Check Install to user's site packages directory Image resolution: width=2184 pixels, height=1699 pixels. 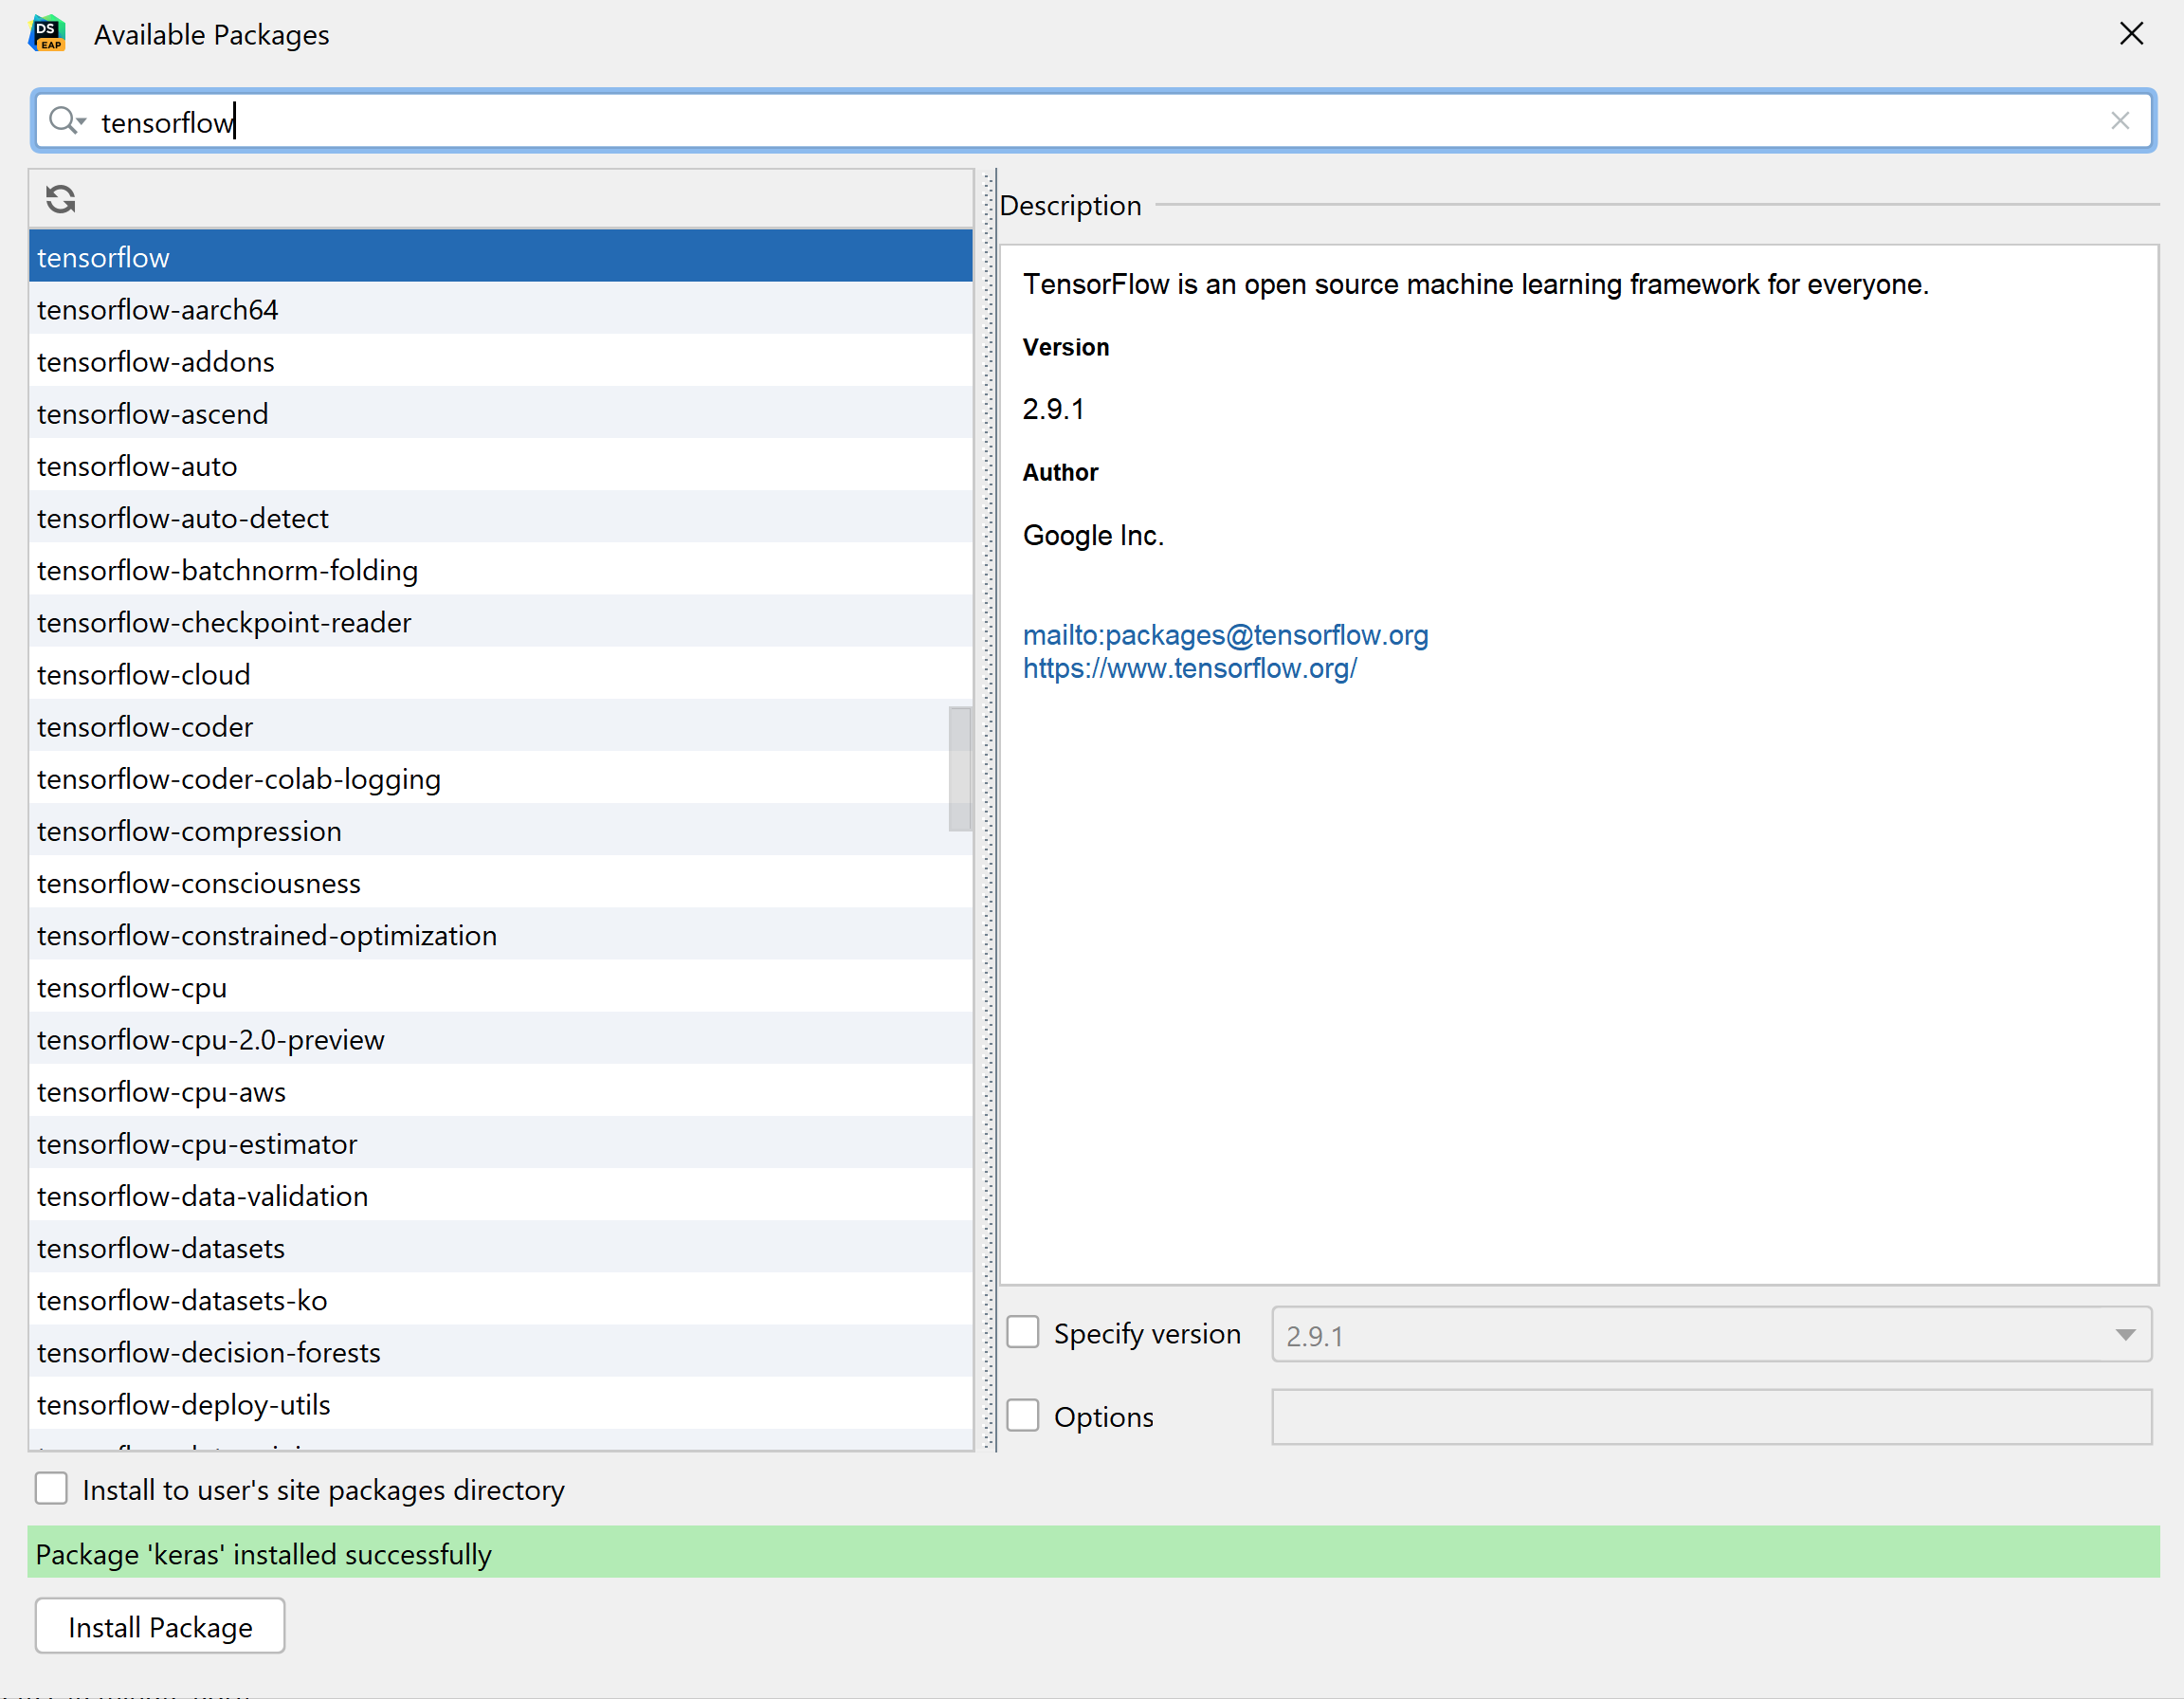pos(51,1489)
